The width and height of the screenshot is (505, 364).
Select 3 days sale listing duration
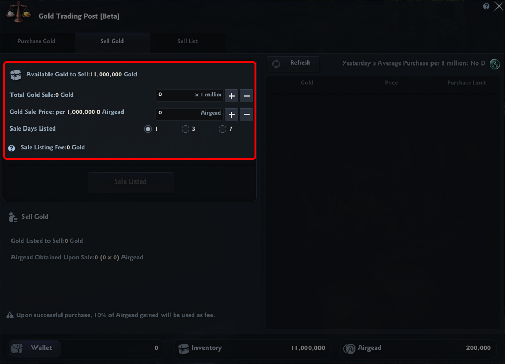[186, 129]
